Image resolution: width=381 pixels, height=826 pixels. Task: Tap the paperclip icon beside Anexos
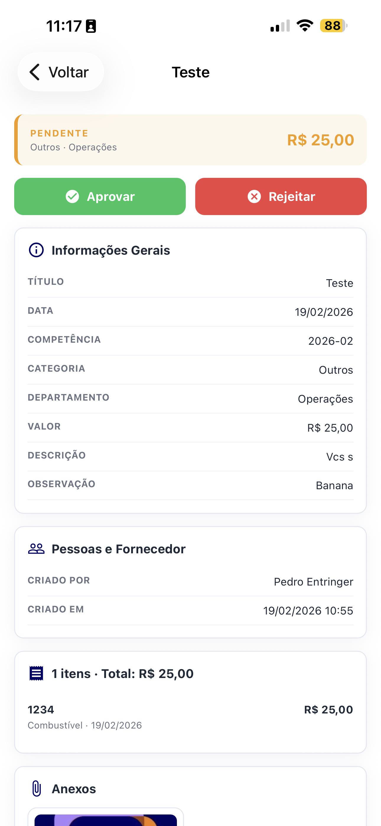tap(37, 788)
